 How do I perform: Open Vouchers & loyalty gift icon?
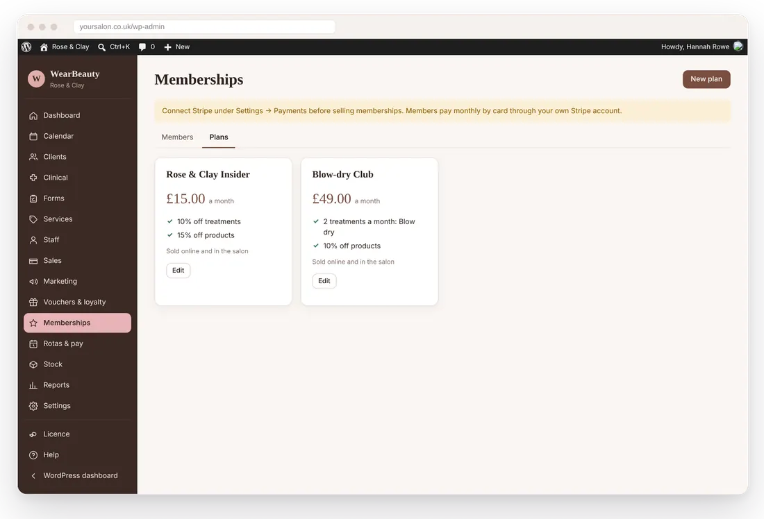(x=33, y=303)
